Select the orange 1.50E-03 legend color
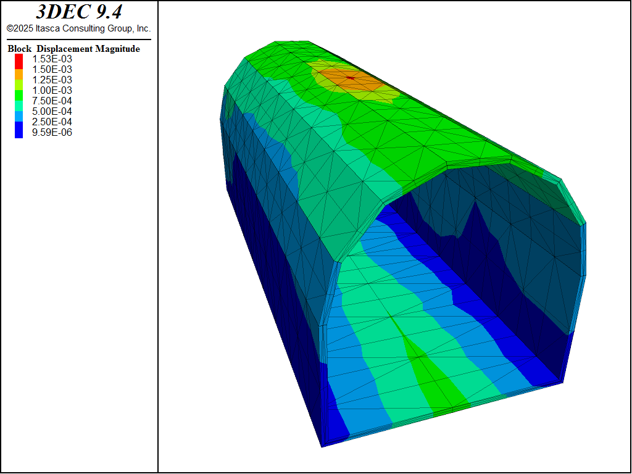This screenshot has width=632, height=474. click(19, 70)
